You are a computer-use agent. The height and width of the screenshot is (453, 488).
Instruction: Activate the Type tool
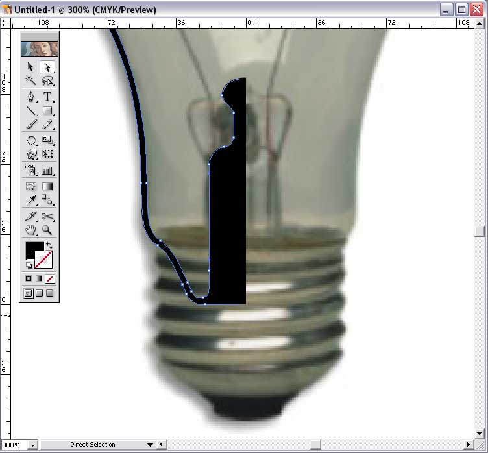click(47, 97)
